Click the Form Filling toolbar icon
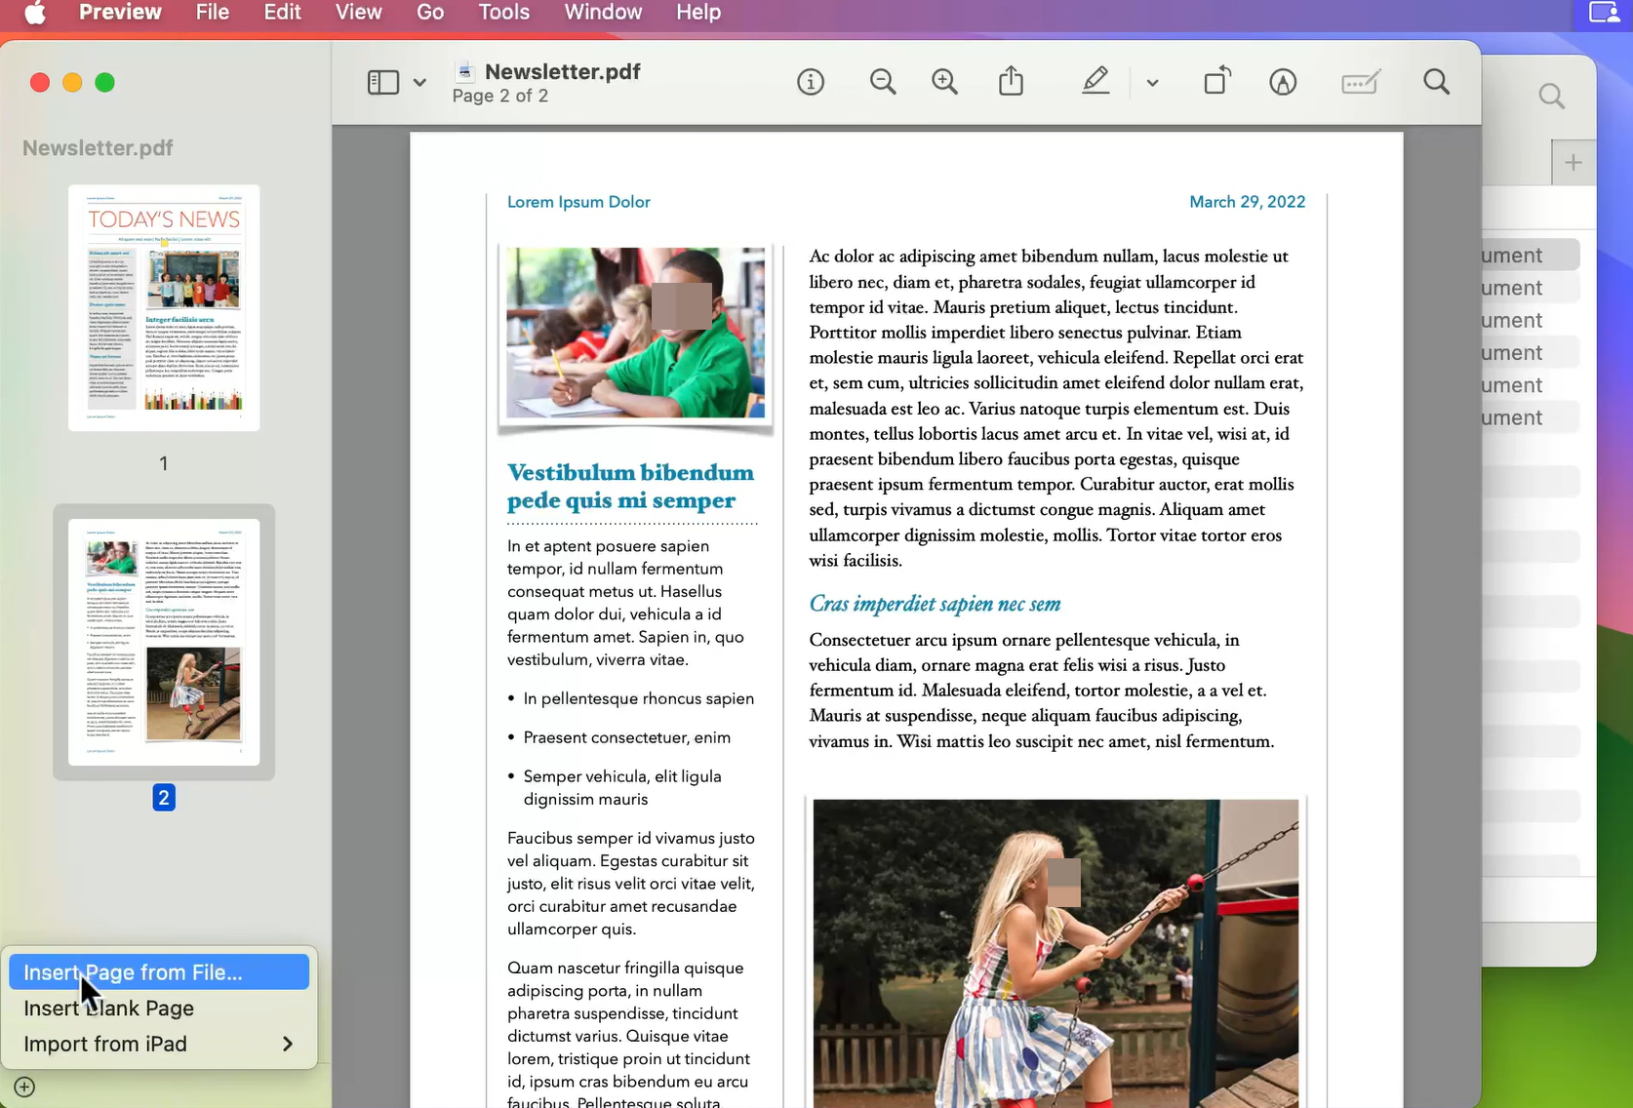 click(x=1361, y=82)
